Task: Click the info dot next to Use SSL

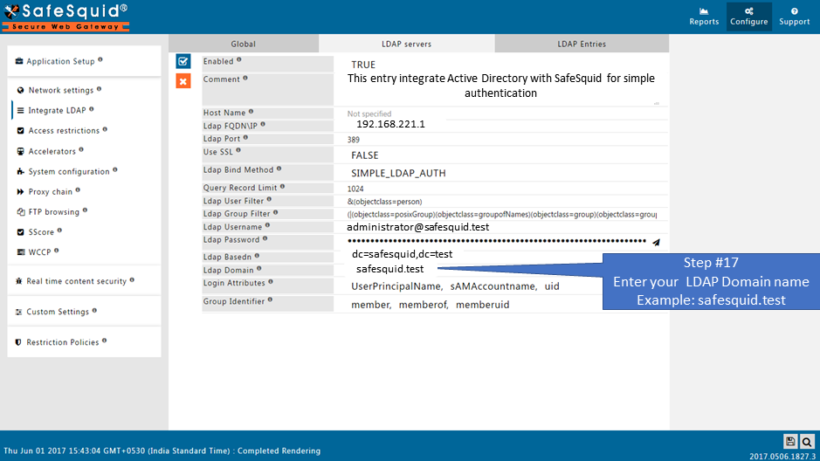Action: [238, 150]
